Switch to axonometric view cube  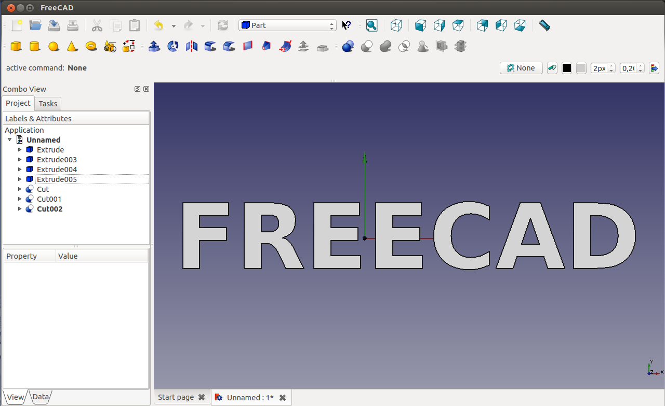click(x=396, y=25)
